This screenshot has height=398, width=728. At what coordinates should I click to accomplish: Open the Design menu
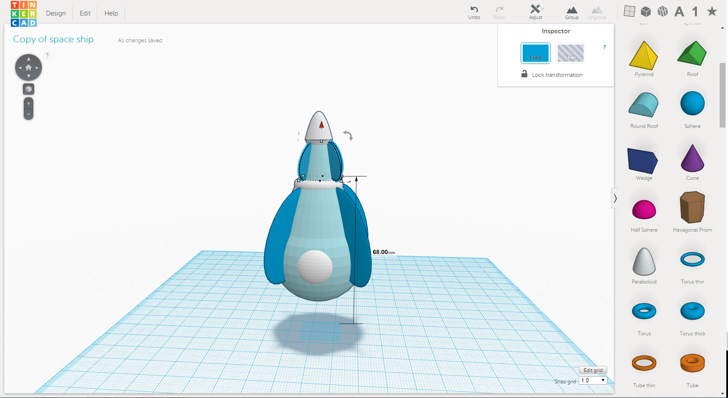[x=56, y=13]
